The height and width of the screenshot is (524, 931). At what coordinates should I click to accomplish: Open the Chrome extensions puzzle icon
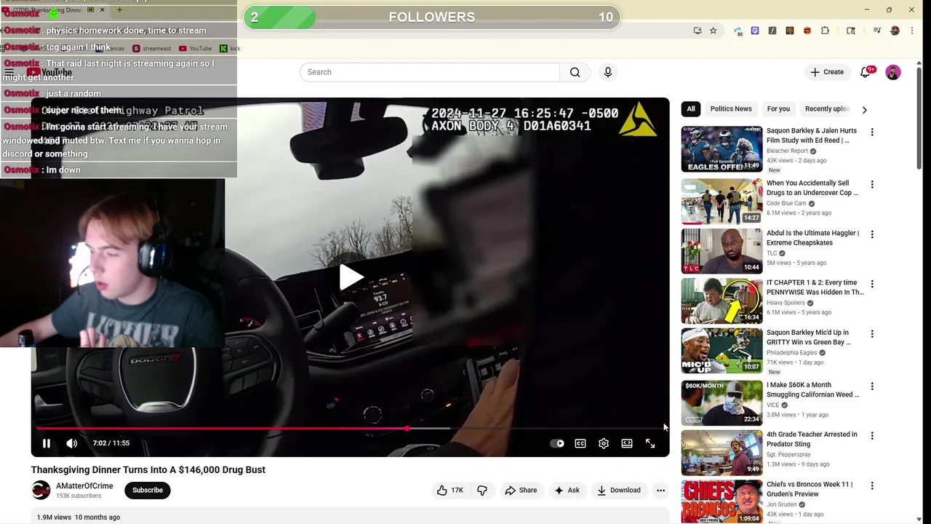pos(825,31)
